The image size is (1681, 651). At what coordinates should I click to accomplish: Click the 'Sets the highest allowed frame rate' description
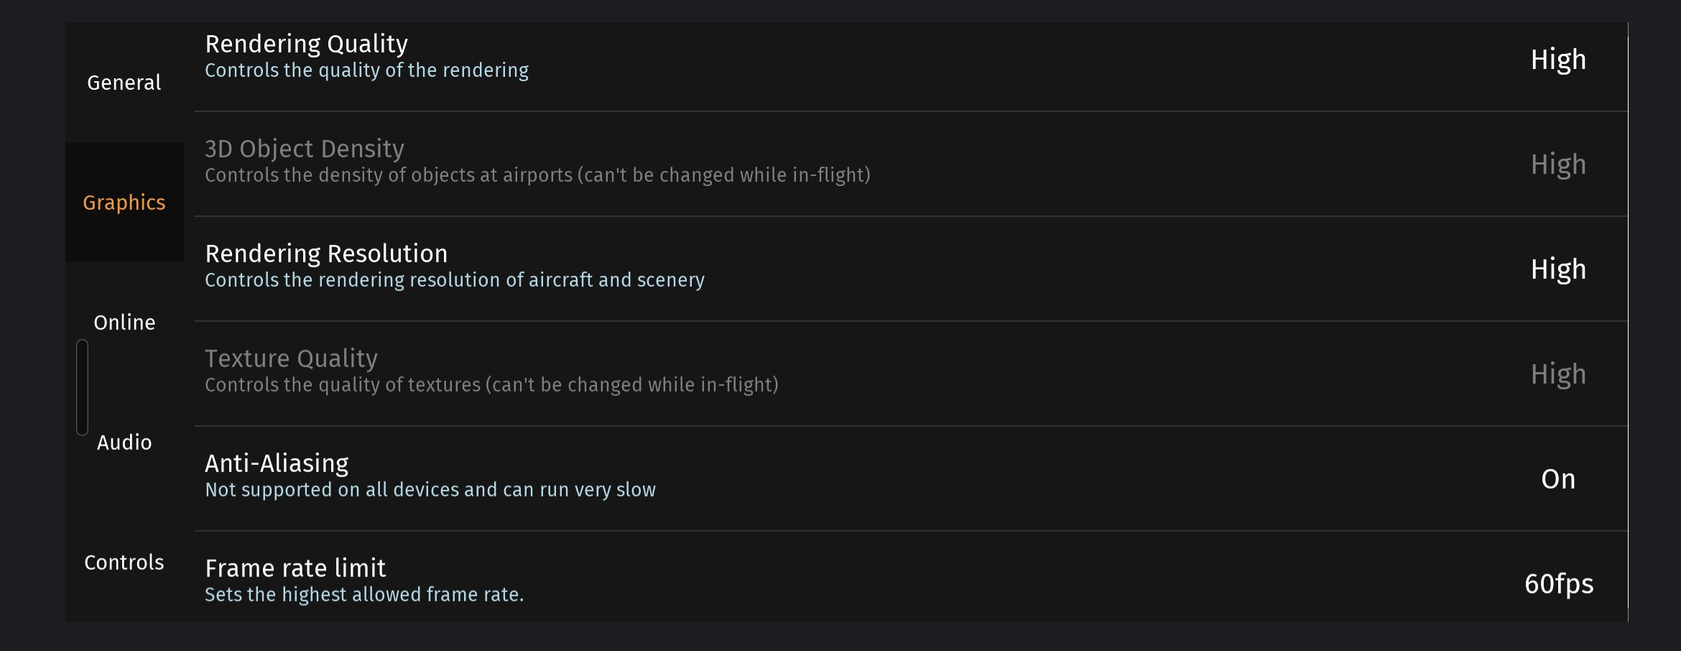(x=364, y=595)
